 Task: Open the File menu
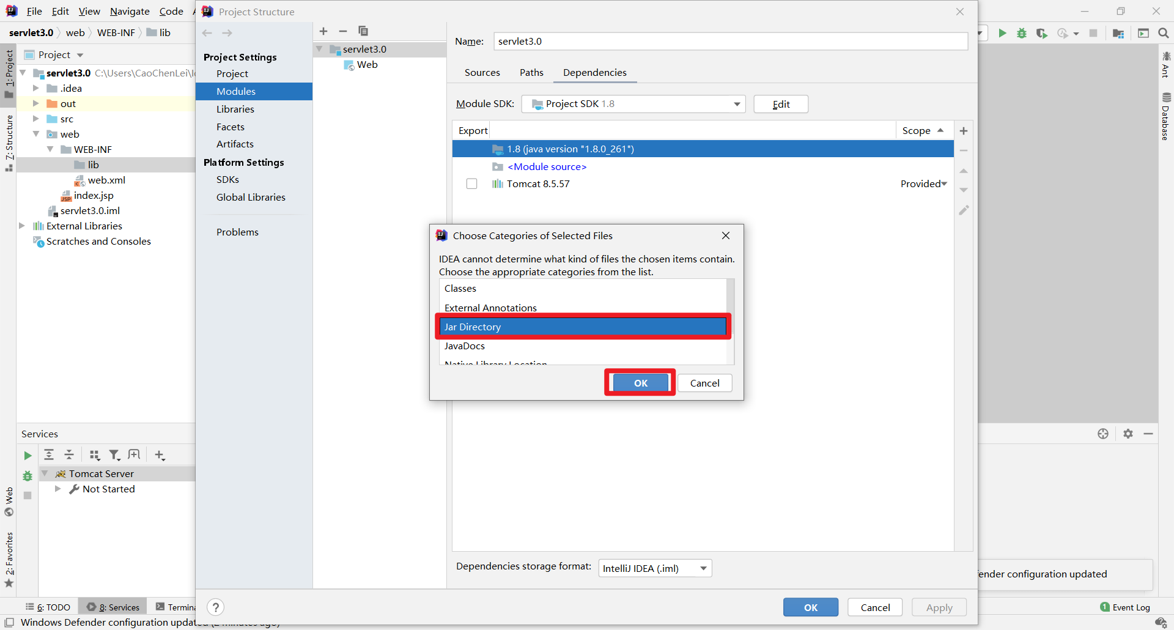tap(34, 12)
